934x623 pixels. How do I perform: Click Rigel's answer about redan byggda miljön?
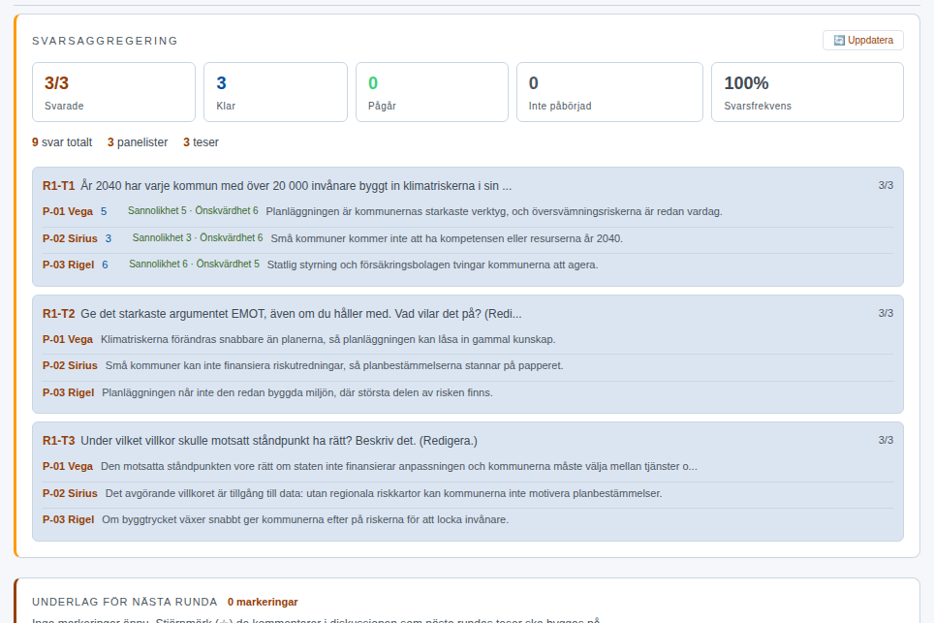297,392
